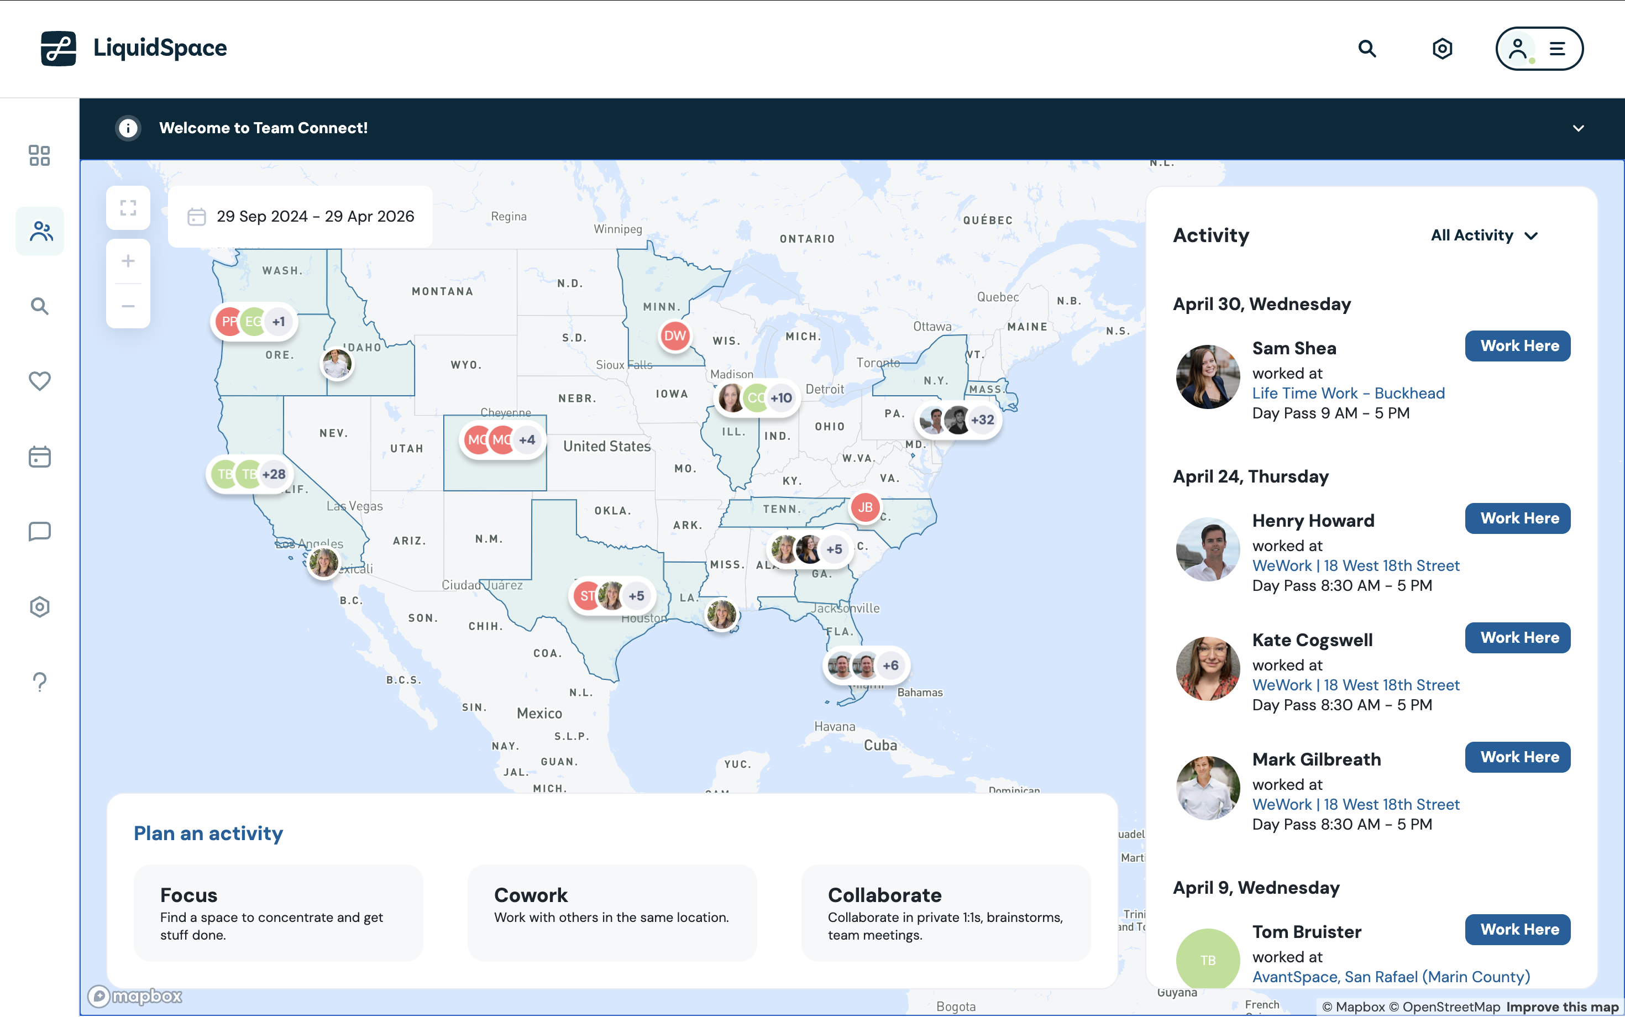This screenshot has height=1017, width=1625.
Task: Open the calendar icon in sidebar
Action: tap(40, 457)
